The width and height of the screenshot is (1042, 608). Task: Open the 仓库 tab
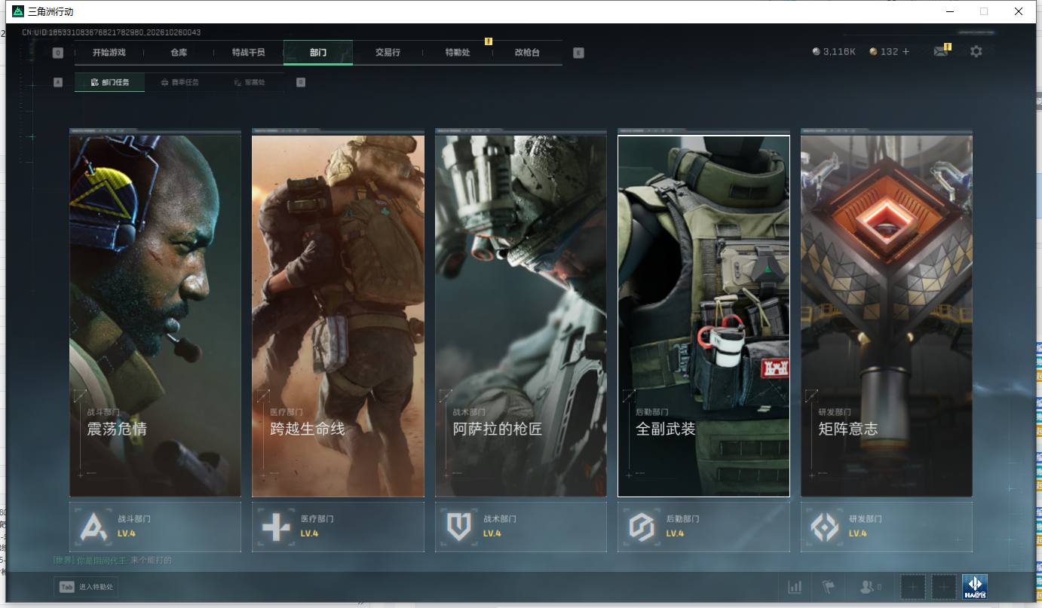pyautogui.click(x=179, y=52)
